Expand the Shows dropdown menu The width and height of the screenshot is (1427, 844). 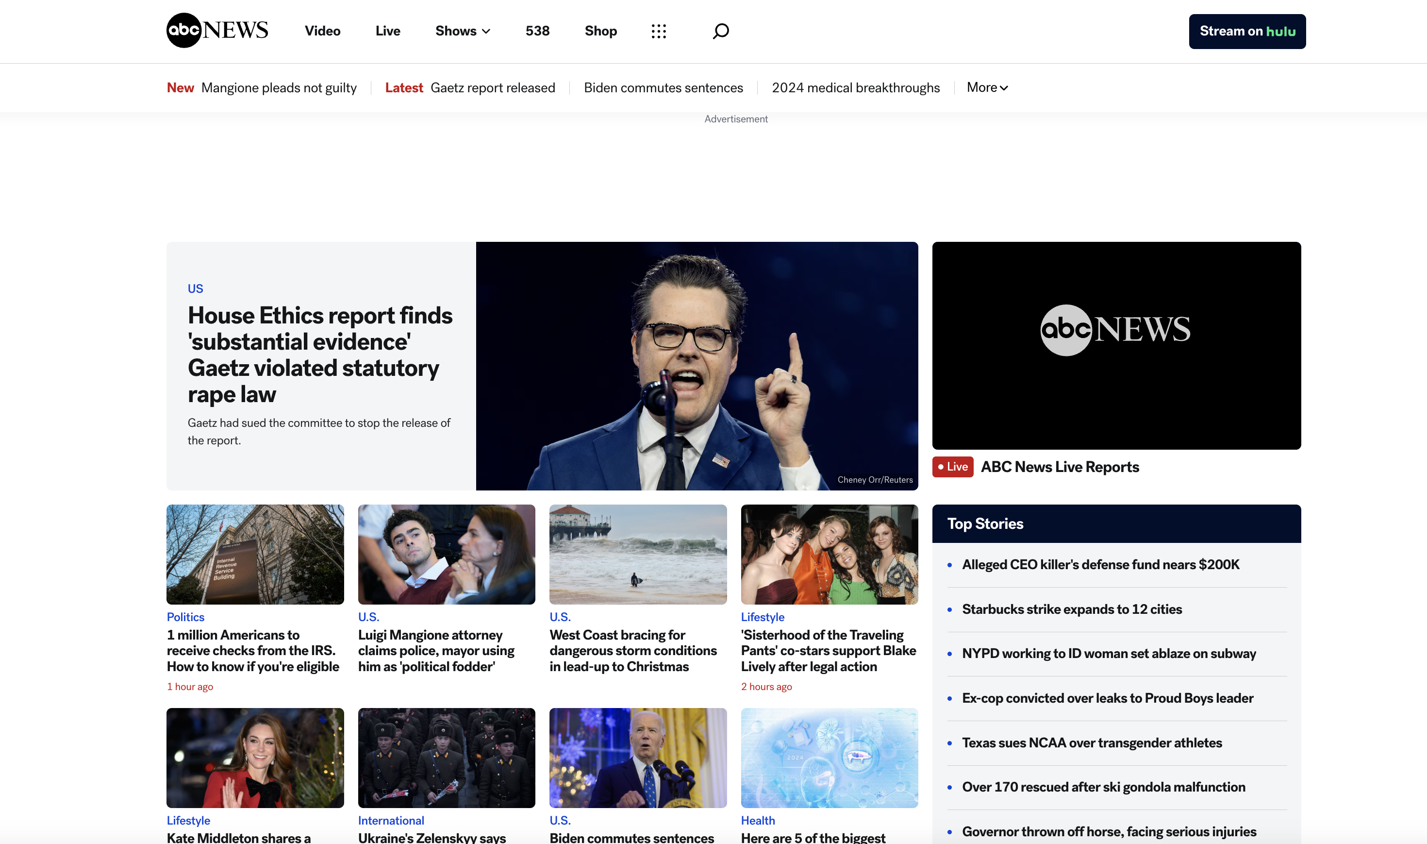pyautogui.click(x=462, y=31)
